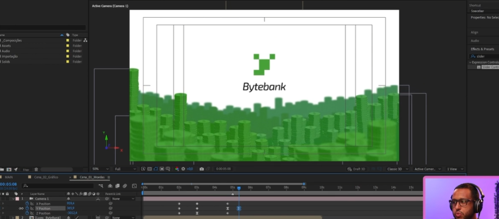Open grid and guide options icon
This screenshot has width=499, height=219.
[168, 169]
